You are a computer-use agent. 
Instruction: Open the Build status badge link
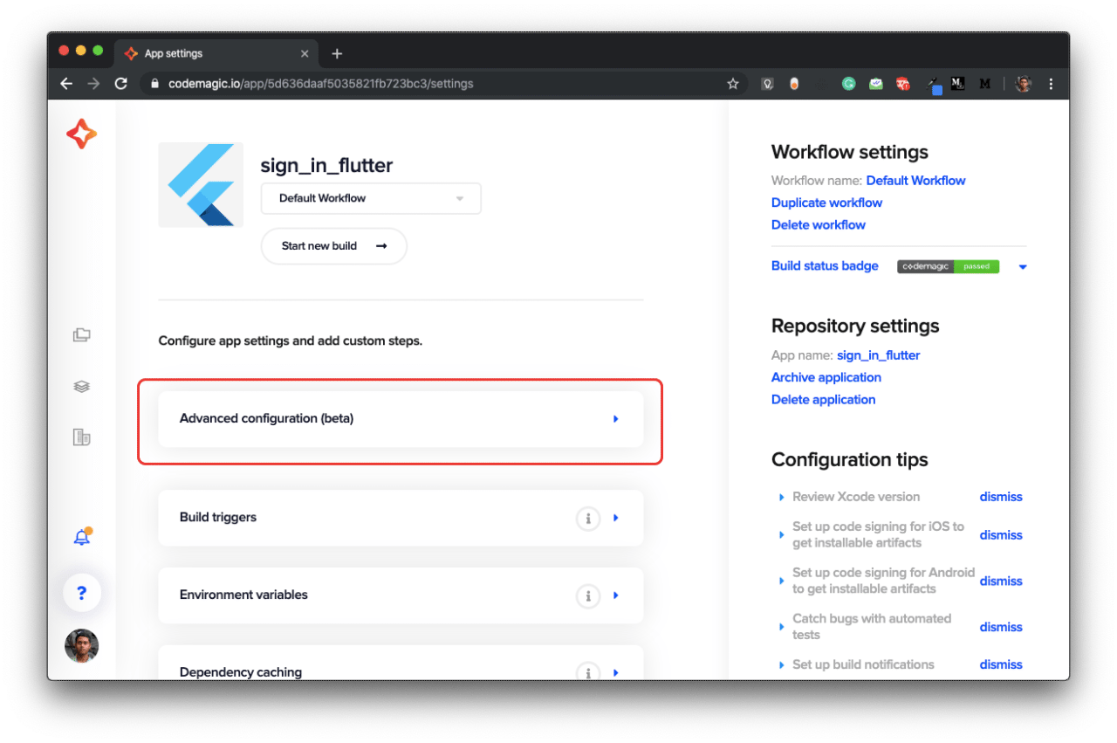[x=825, y=265]
